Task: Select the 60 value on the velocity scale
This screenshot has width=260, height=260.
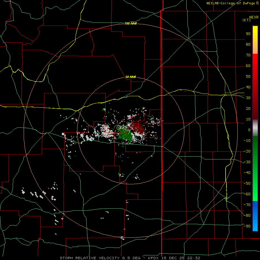Action: (x=248, y=66)
